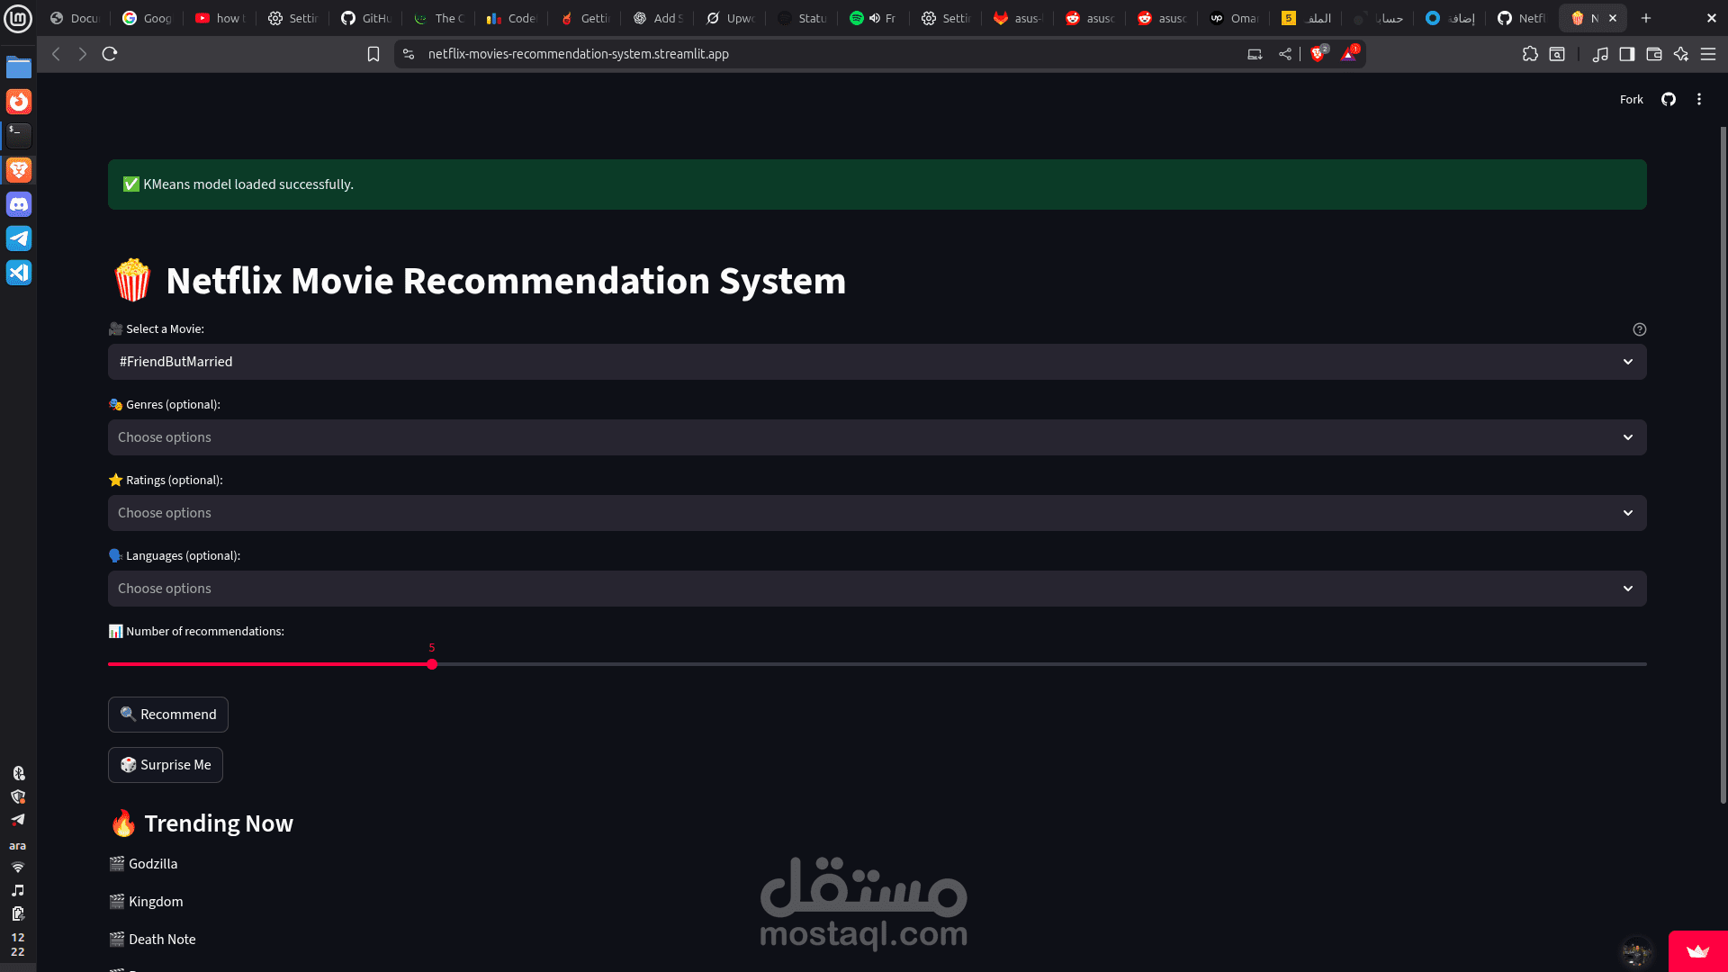This screenshot has height=972, width=1728.
Task: Toggle the browser sidebar panel
Action: click(1627, 54)
